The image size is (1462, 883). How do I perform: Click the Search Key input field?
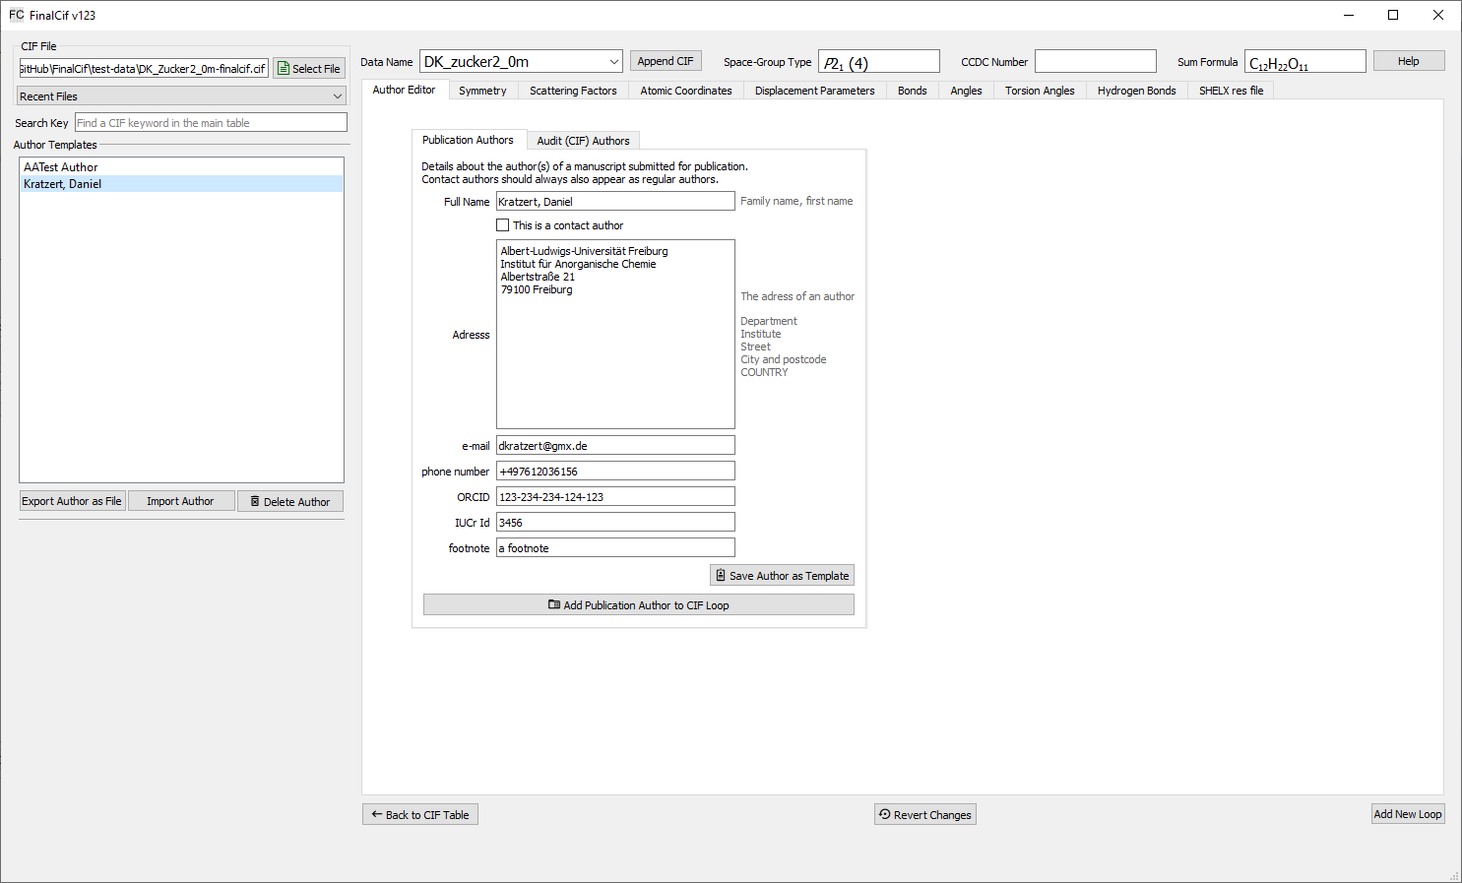point(211,123)
